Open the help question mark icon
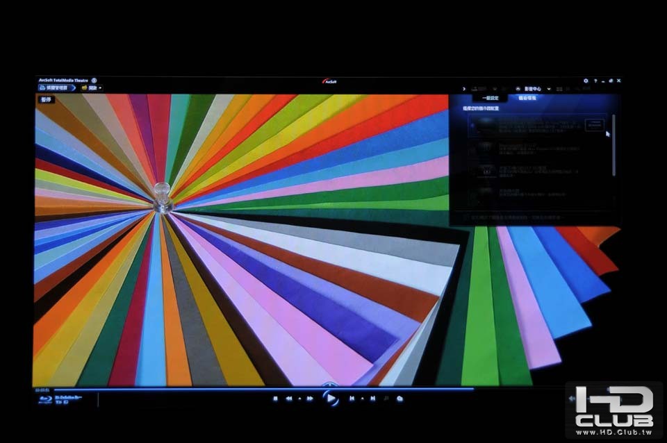Screen dimensions: 667x443 (595, 81)
